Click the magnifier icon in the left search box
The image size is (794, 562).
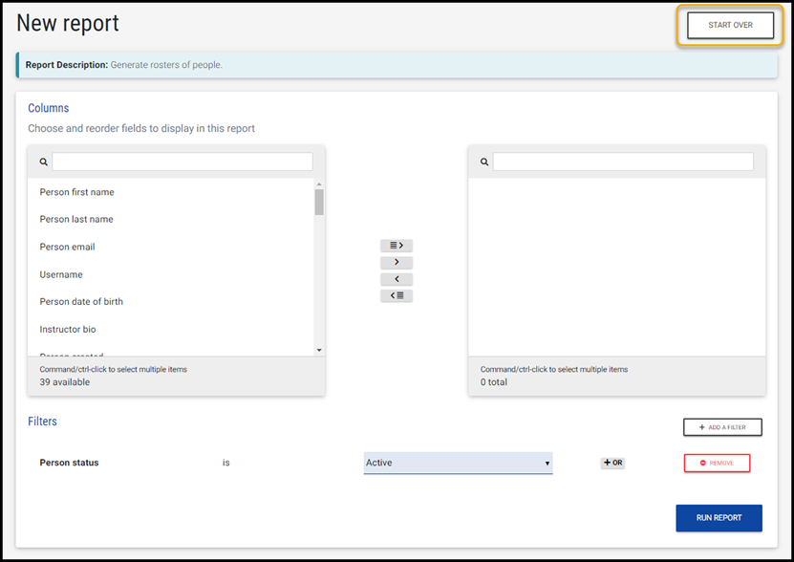pos(43,161)
